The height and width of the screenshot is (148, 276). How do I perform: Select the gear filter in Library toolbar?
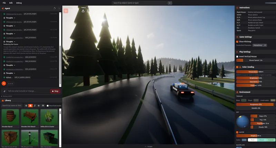pyautogui.click(x=26, y=106)
